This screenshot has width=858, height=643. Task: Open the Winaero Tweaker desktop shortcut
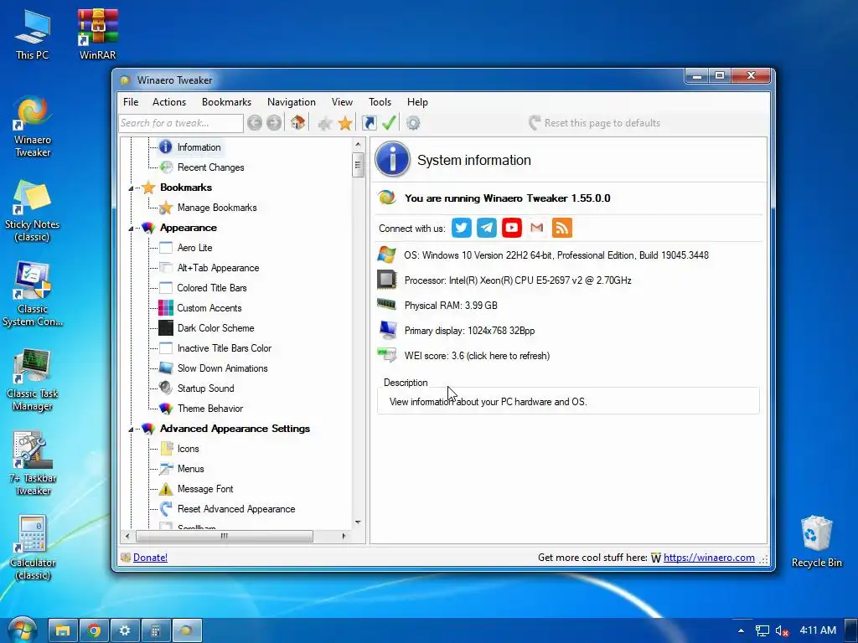[x=33, y=127]
